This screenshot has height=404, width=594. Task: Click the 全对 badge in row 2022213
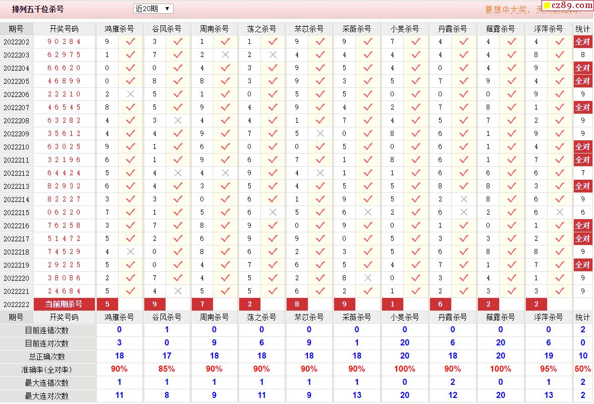pos(582,186)
